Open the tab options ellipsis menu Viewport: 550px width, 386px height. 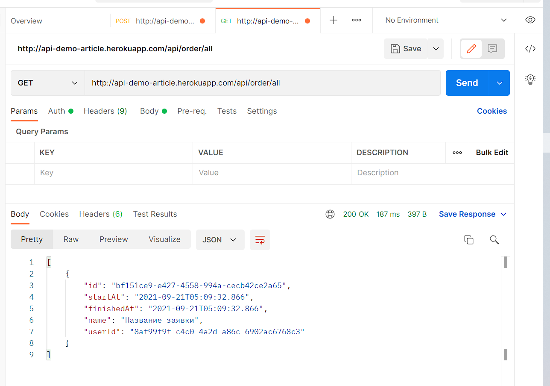pyautogui.click(x=357, y=20)
